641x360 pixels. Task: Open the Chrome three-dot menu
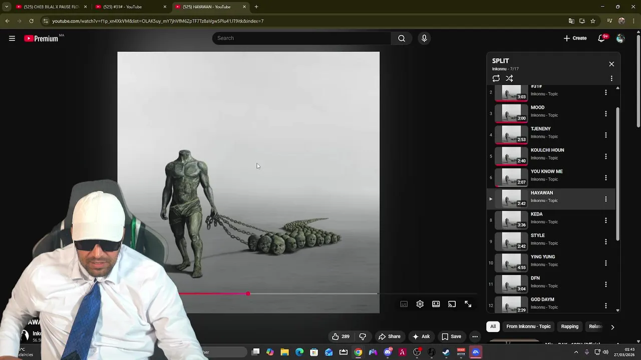point(633,21)
